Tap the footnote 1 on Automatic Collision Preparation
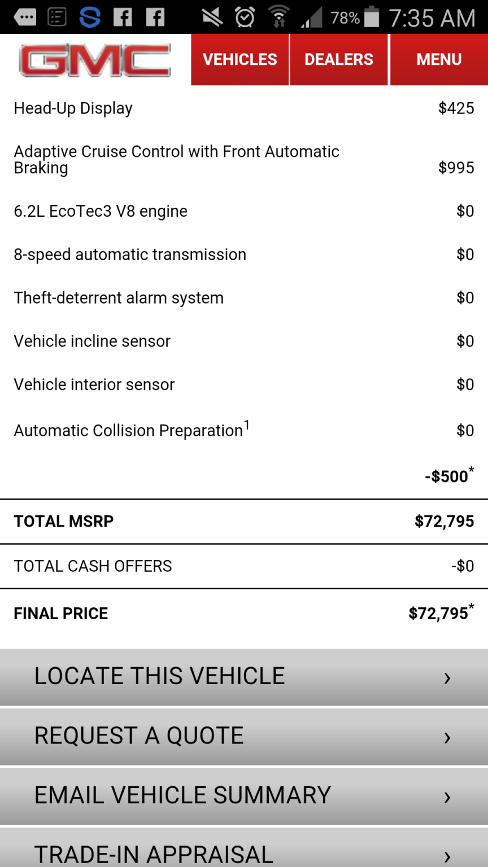The image size is (488, 867). point(246,424)
